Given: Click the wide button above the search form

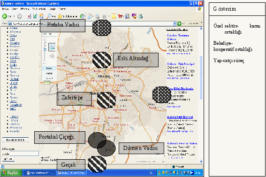Looking at the screenshot, I should click(15, 140).
